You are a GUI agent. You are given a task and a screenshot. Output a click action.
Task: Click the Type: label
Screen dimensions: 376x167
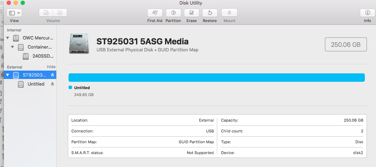pos(226,142)
